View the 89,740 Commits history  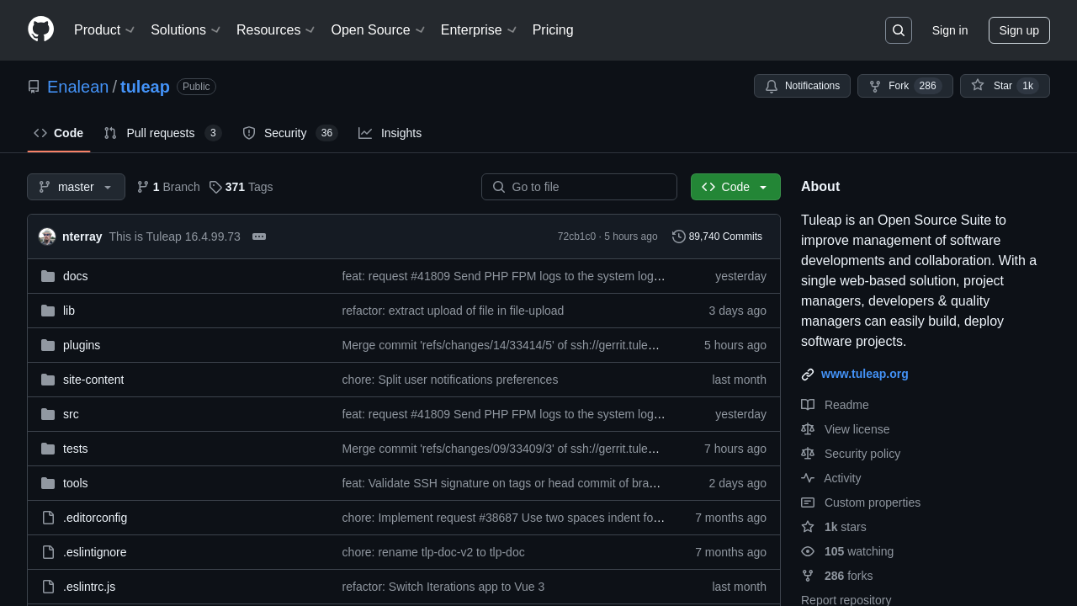coord(717,237)
